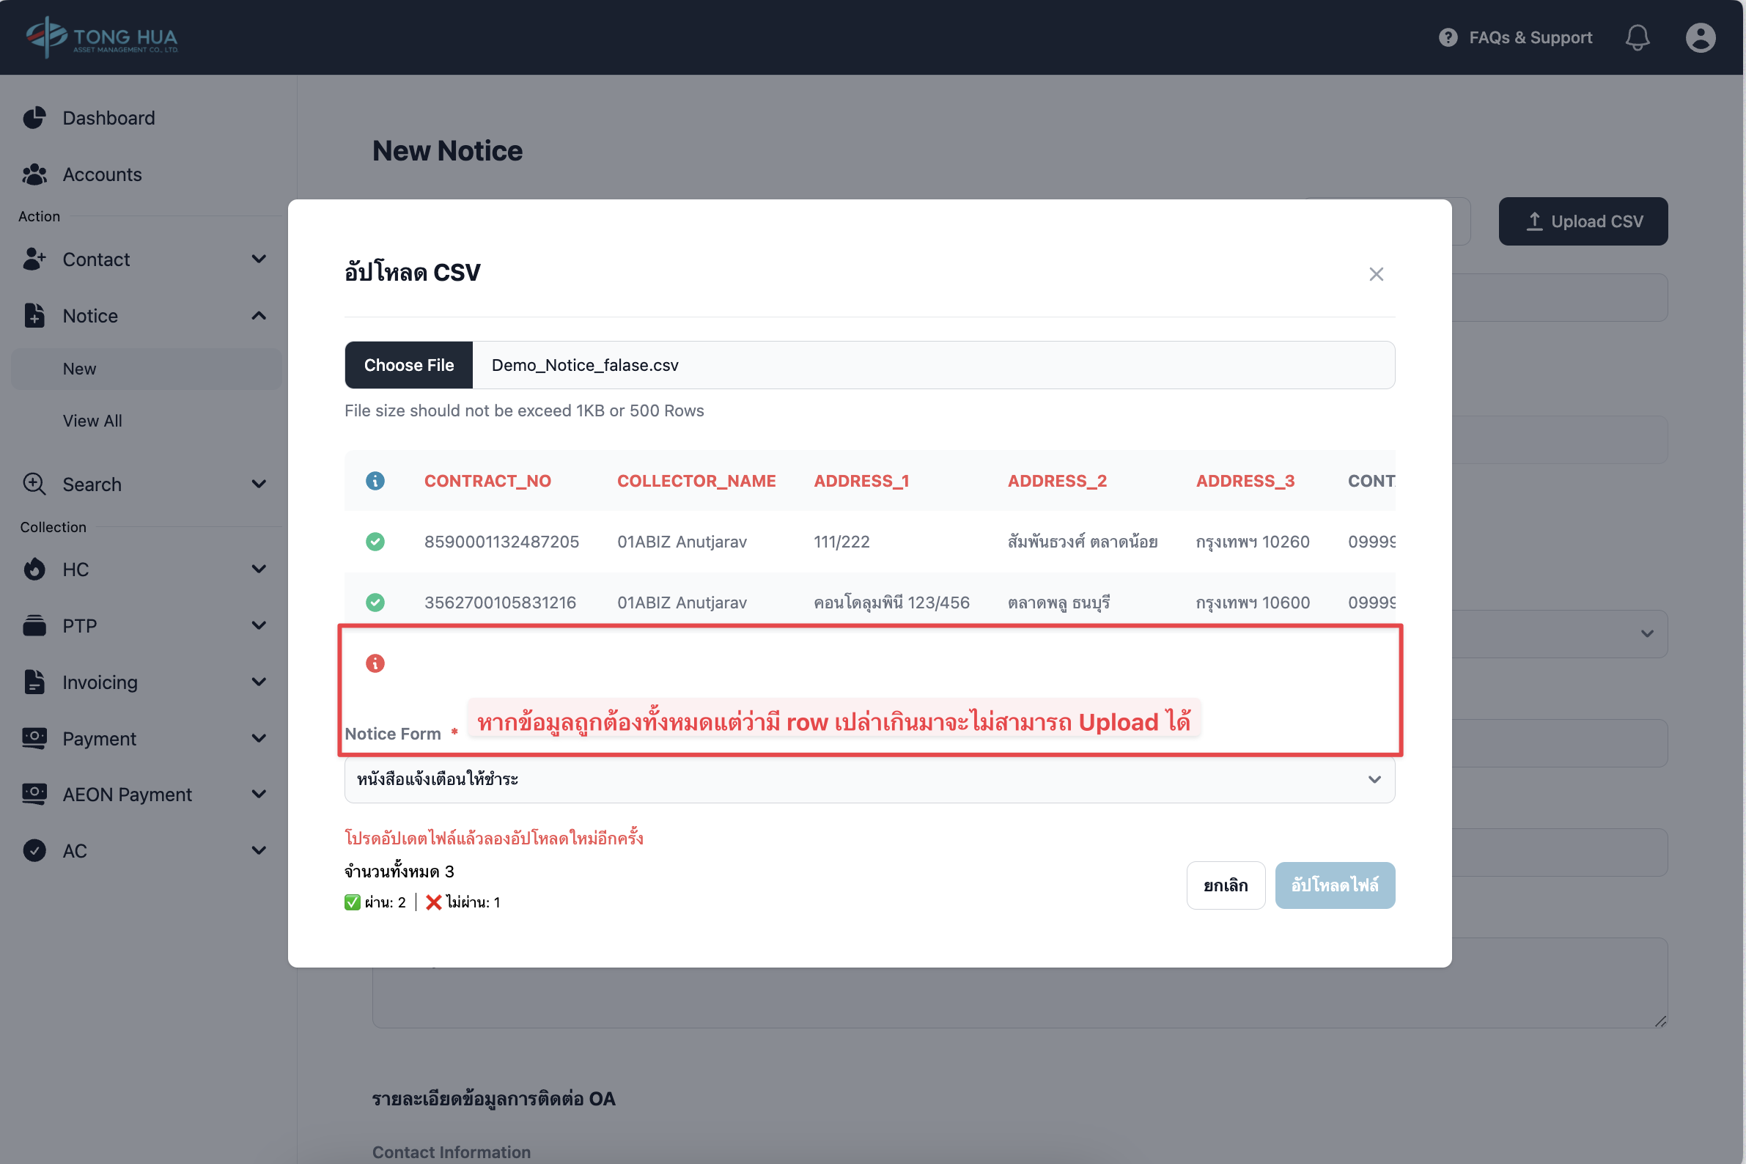Open View All under Notice
This screenshot has width=1746, height=1164.
(x=92, y=421)
